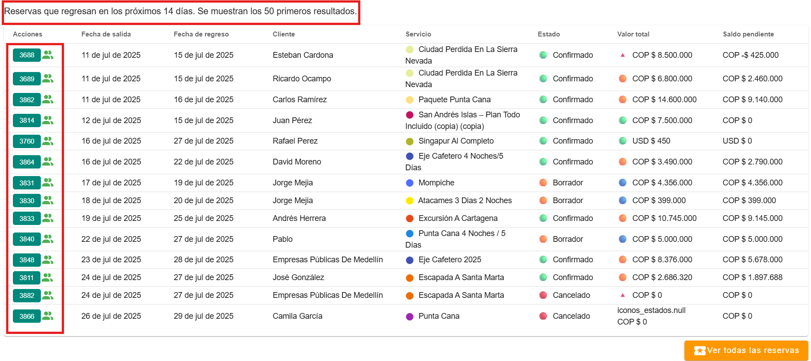
Task: Open reservation 3814 badge
Action: pyautogui.click(x=27, y=120)
